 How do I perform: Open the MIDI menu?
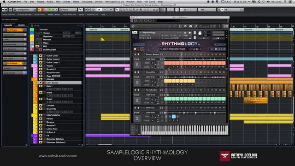pos(58,1)
